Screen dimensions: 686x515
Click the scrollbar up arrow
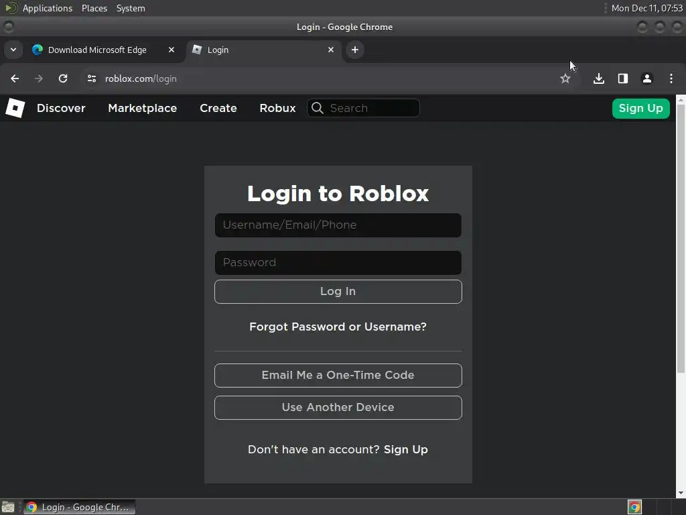pyautogui.click(x=681, y=100)
